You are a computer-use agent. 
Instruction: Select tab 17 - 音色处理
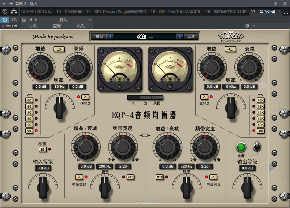263,12
